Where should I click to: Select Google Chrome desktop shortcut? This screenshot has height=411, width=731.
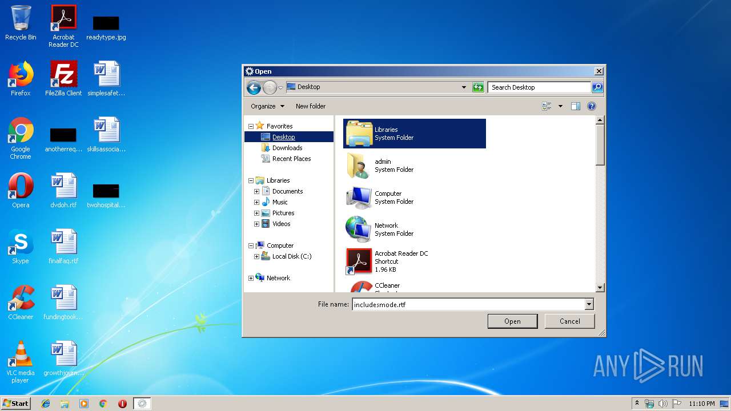coord(21,138)
